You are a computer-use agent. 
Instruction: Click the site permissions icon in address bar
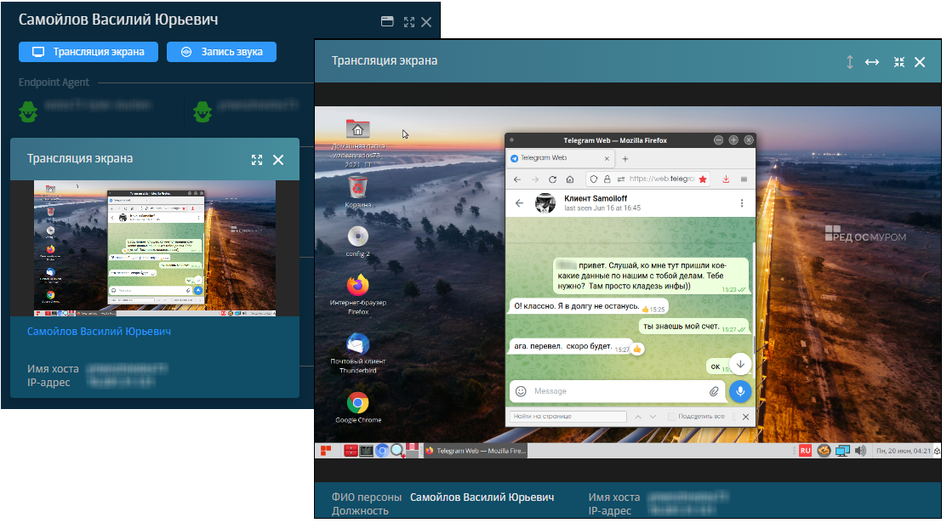coord(621,179)
